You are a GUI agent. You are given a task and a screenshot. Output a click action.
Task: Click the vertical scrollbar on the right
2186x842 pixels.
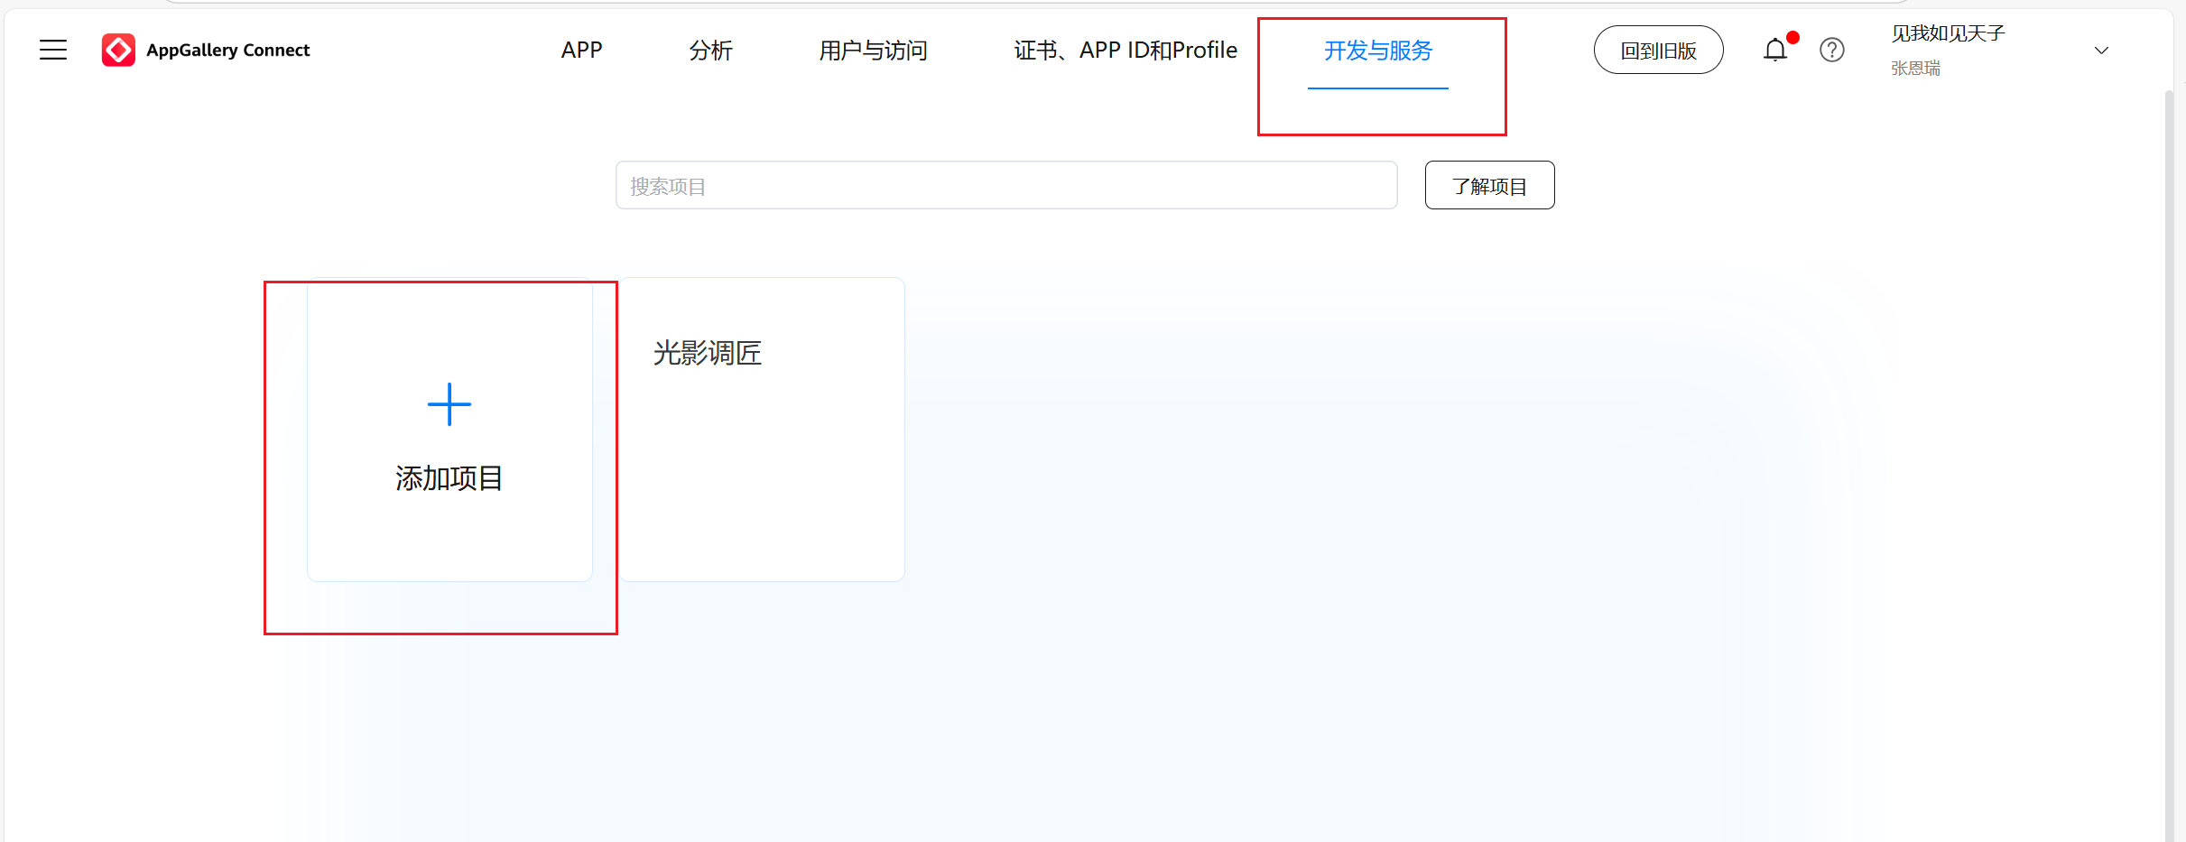tap(2170, 465)
